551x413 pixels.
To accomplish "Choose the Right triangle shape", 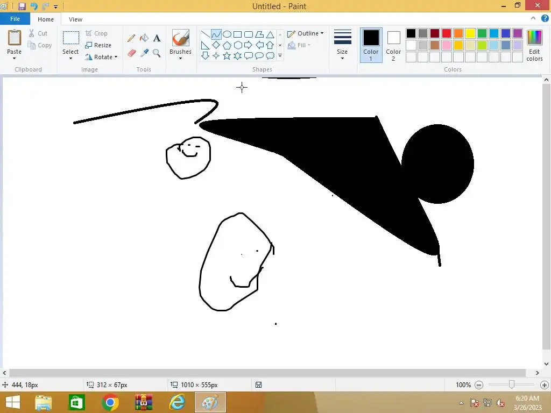I will [x=205, y=45].
